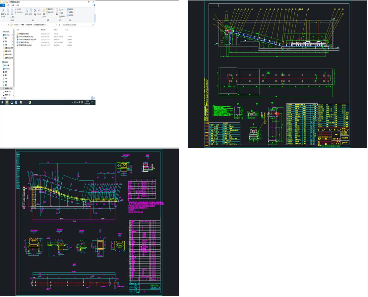Viewport: 368px width, 297px height.
Task: Click Pin to Quick access ribbon icon
Action: coord(3,11)
